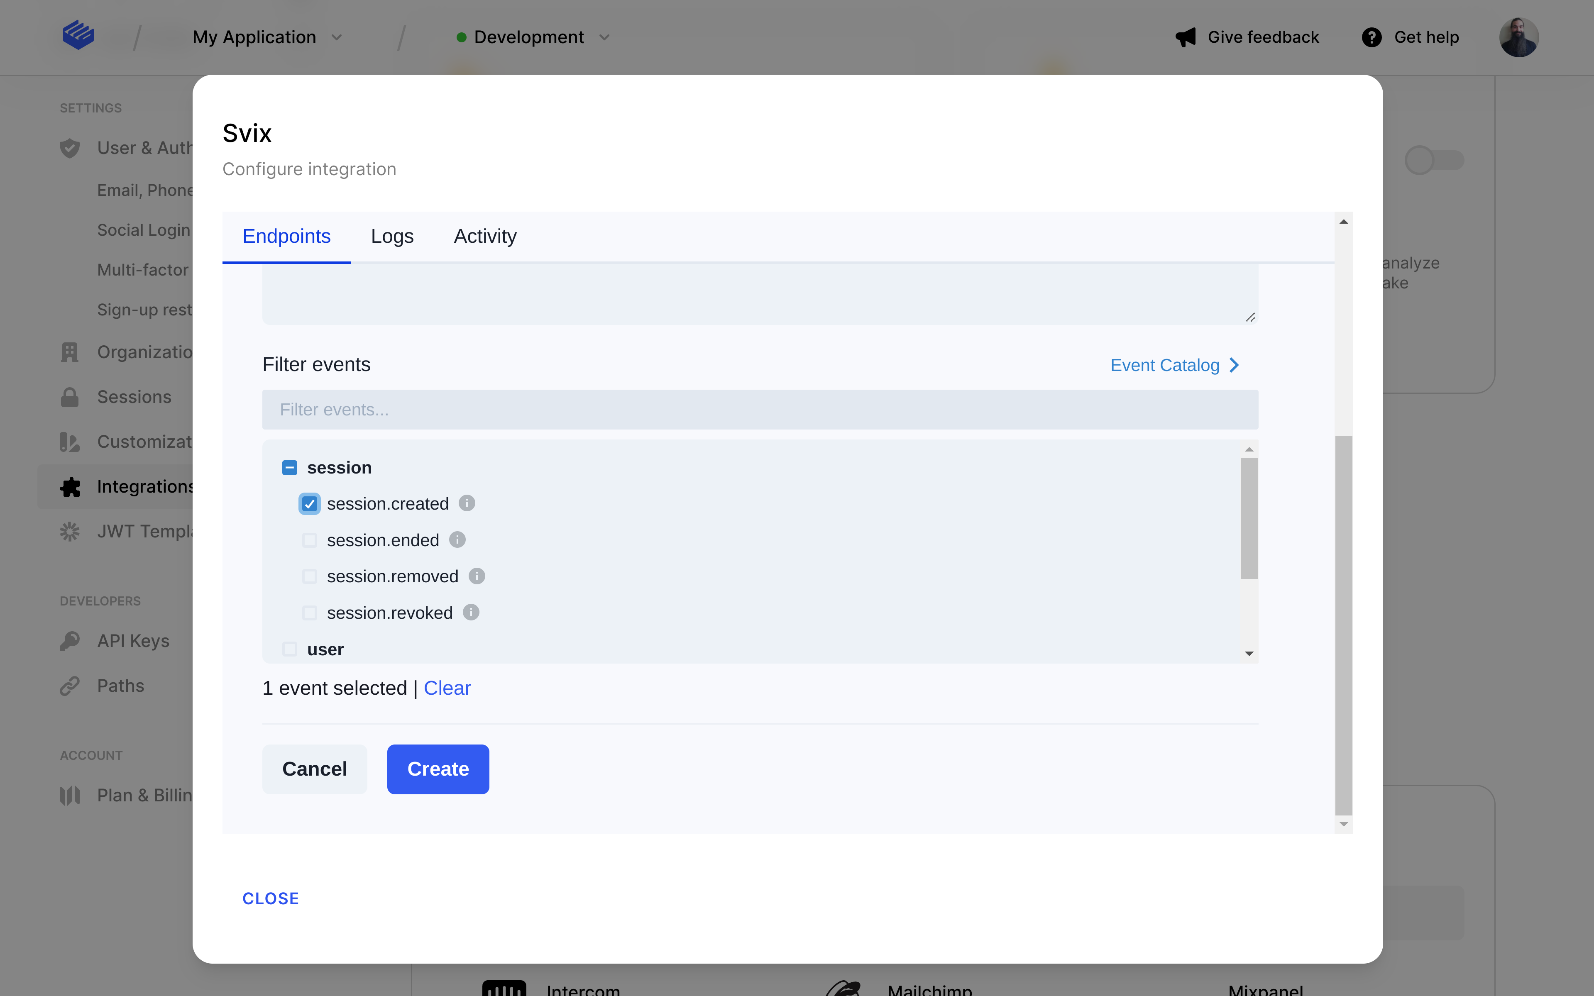
Task: Open Multi-factor in the sidebar
Action: 143,269
